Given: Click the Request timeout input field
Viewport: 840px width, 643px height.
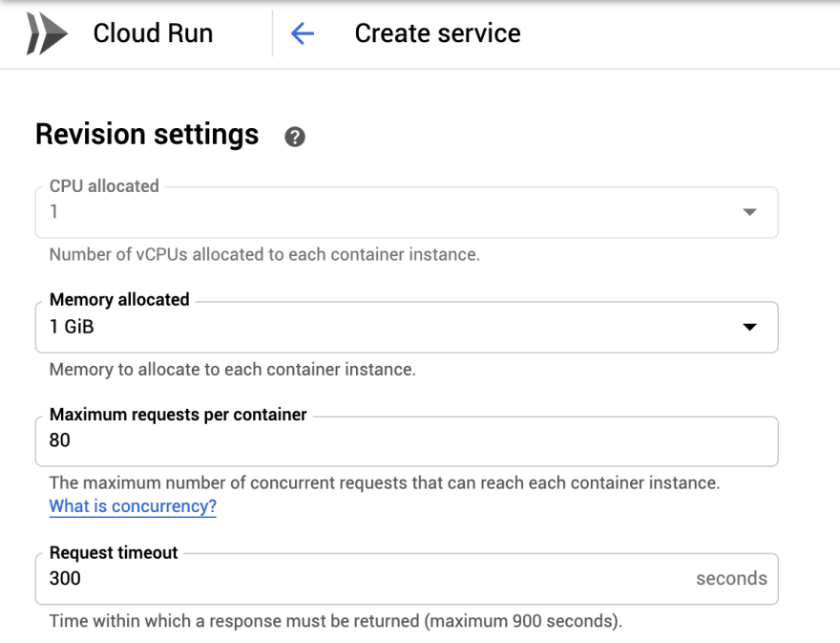Looking at the screenshot, I should (407, 579).
